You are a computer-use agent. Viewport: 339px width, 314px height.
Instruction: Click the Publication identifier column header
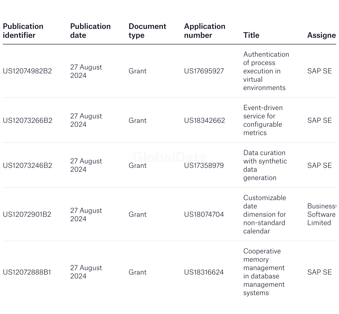[23, 31]
